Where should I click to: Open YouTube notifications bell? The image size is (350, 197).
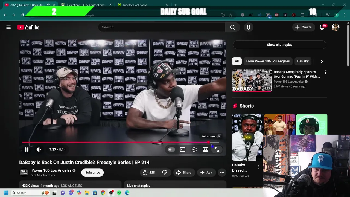tap(322, 27)
